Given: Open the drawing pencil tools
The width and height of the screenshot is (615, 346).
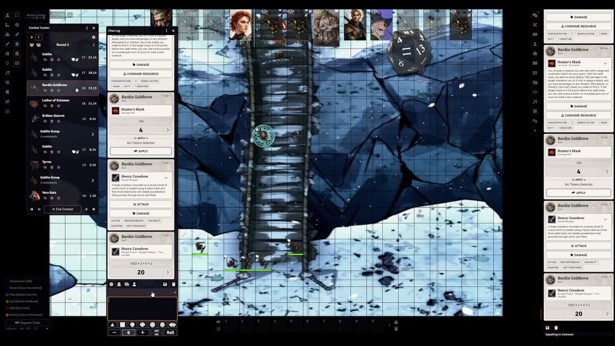Looking at the screenshot, I should [x=7, y=44].
